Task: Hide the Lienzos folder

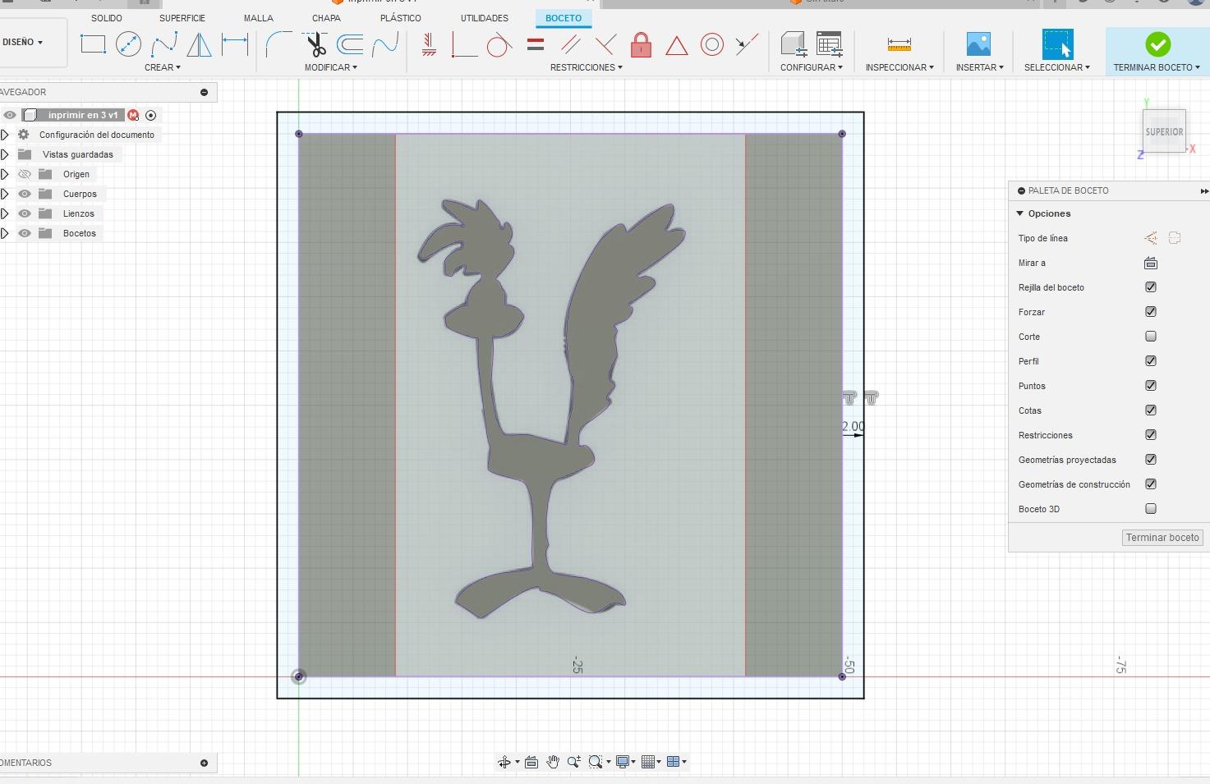Action: tap(25, 213)
